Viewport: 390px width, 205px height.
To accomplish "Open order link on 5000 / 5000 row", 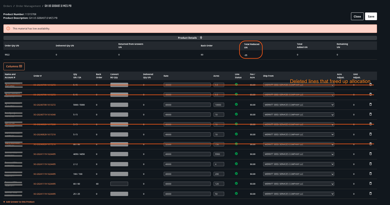I will pyautogui.click(x=45, y=105).
